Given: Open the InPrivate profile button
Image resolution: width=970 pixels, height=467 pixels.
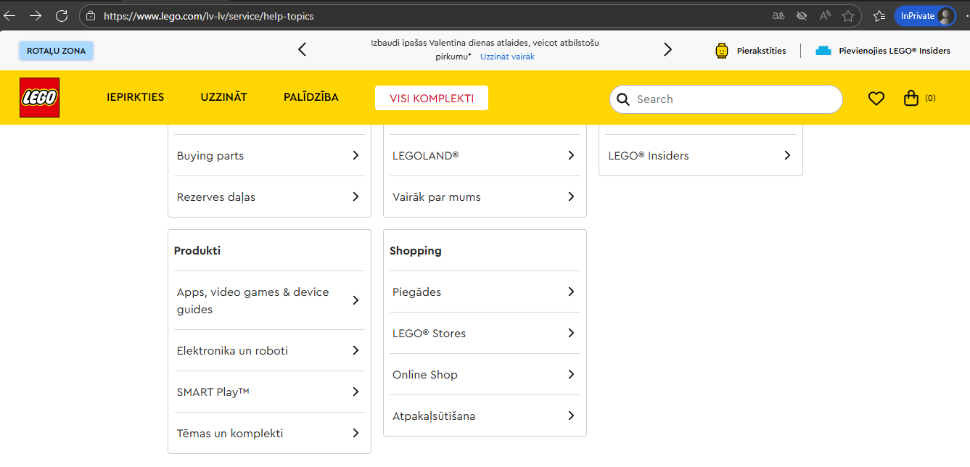Looking at the screenshot, I should [x=926, y=16].
